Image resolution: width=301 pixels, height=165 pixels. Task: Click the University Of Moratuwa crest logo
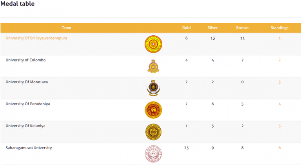tap(153, 88)
